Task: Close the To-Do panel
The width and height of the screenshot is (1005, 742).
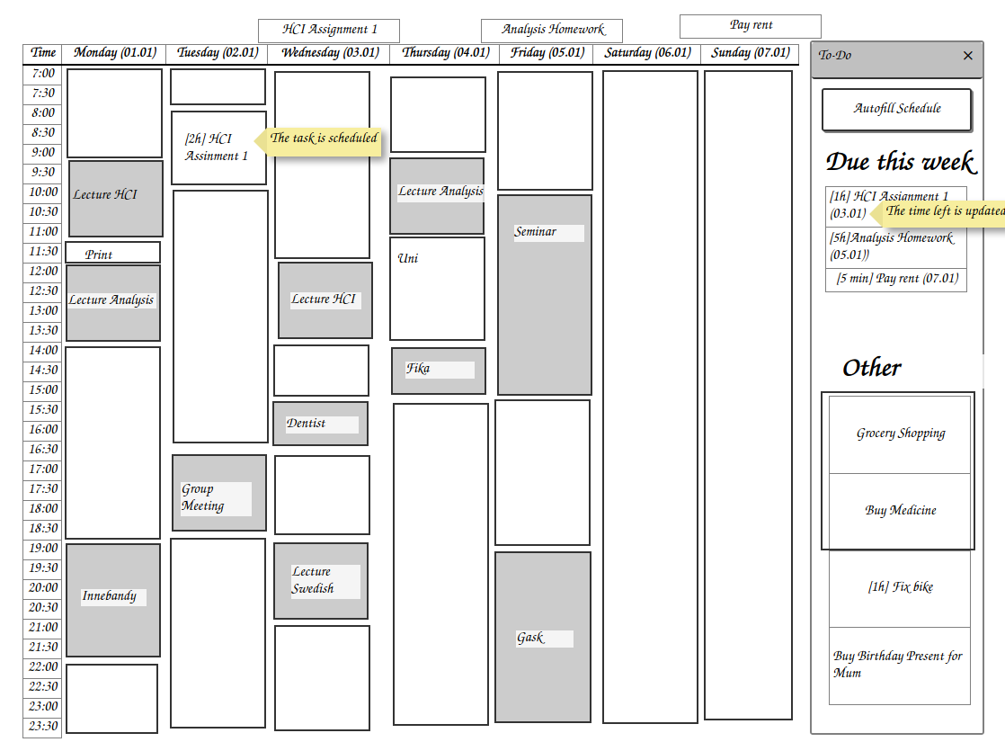Action: [967, 56]
